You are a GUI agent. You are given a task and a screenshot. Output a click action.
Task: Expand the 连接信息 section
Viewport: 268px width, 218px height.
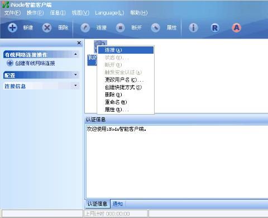pos(75,86)
